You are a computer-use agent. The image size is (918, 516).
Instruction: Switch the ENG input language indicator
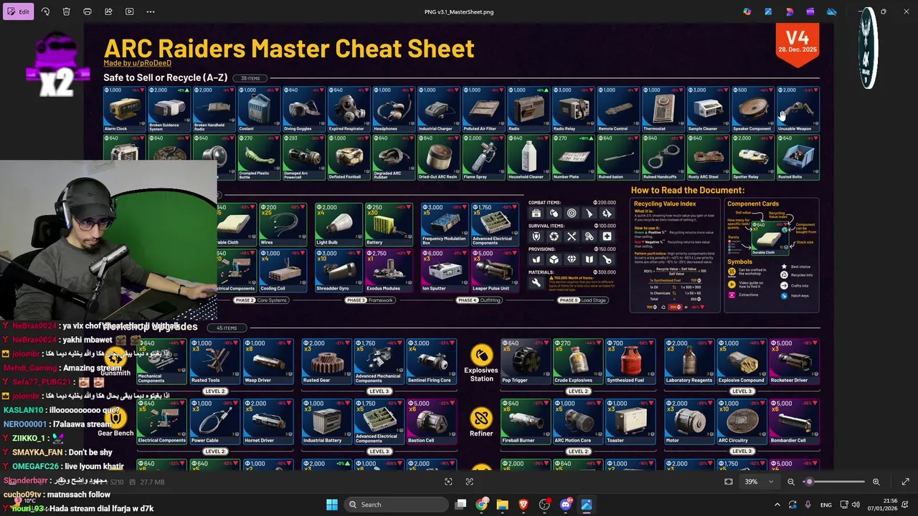tap(825, 505)
